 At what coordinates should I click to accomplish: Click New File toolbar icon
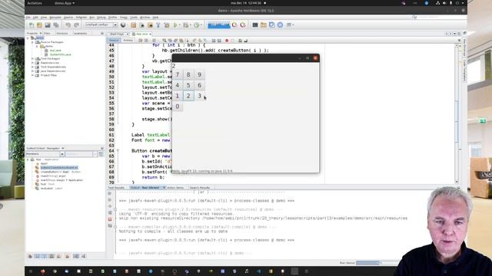32,25
